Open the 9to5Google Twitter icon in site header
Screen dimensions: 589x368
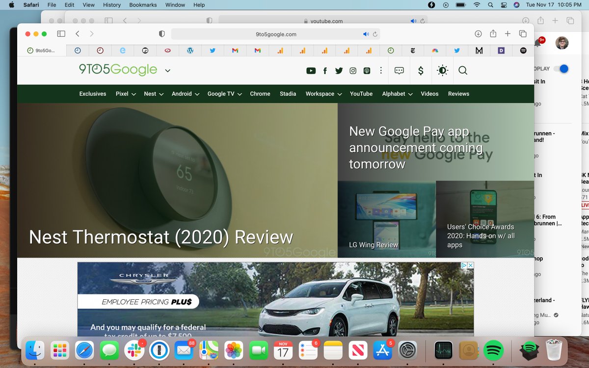point(339,71)
